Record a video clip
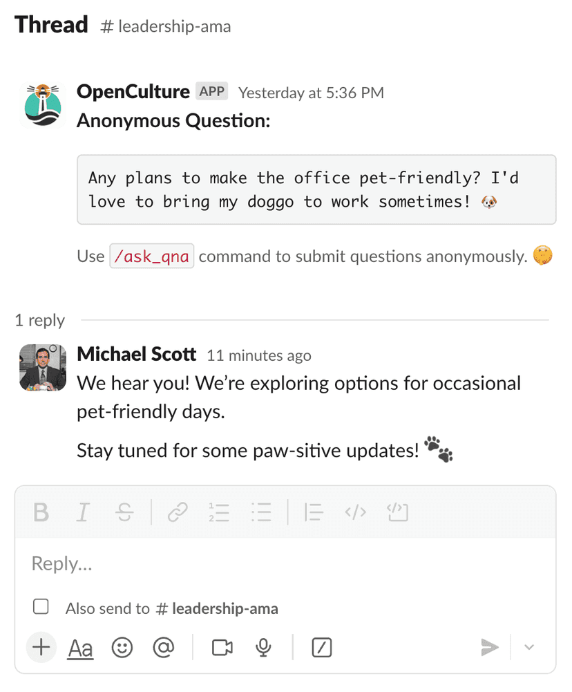The height and width of the screenshot is (692, 572). click(221, 648)
